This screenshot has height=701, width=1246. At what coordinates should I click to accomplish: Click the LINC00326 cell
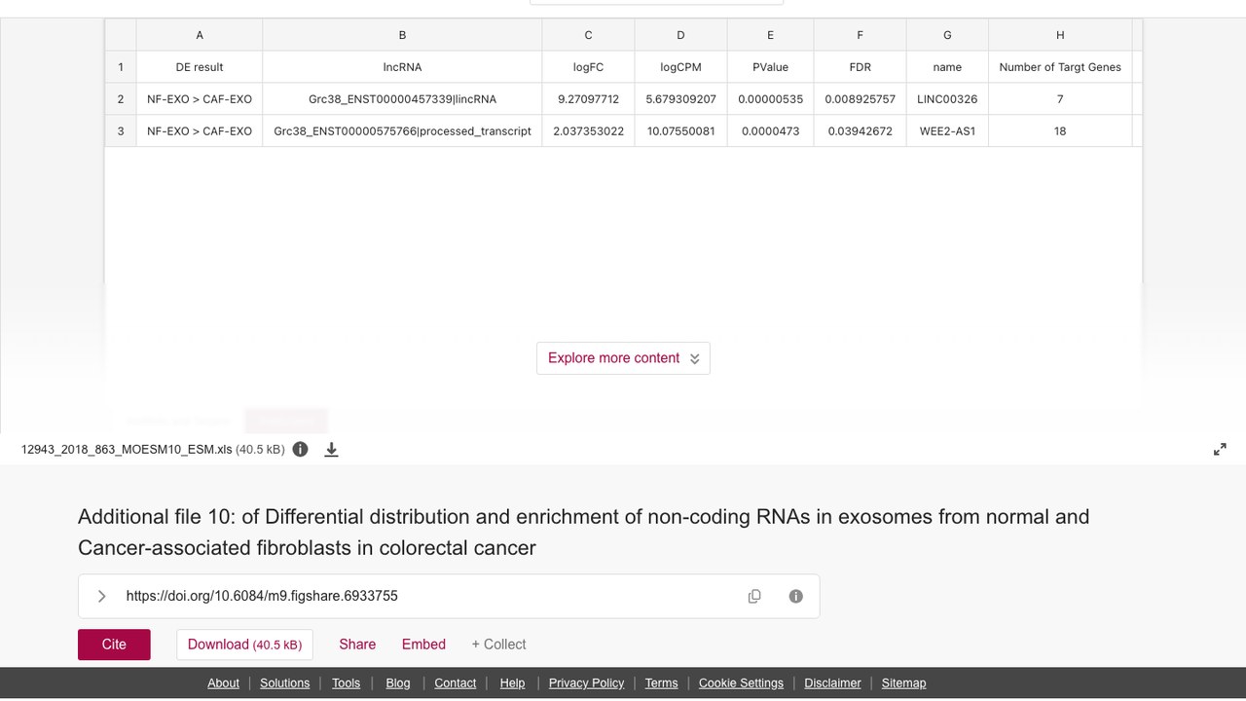(947, 99)
